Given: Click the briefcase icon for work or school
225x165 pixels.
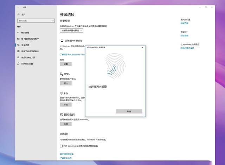Looking at the screenshot, I should (18, 51).
